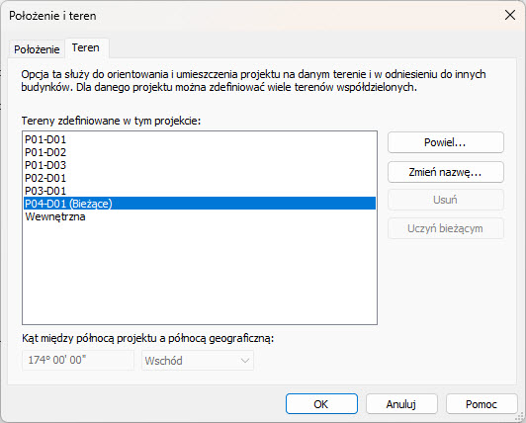This screenshot has width=526, height=423.
Task: Open Zmień nazwę... rename dialog
Action: 446,172
